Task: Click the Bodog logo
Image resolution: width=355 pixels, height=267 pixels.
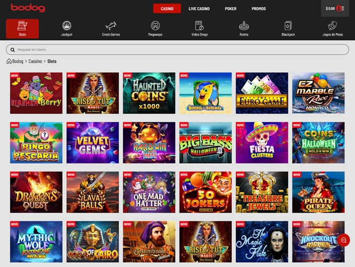Action: tap(28, 8)
